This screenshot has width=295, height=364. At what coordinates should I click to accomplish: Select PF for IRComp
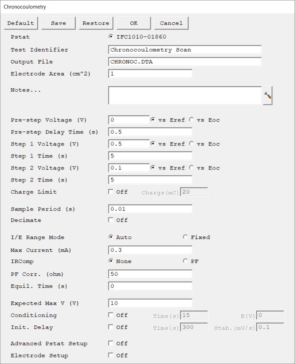185,261
